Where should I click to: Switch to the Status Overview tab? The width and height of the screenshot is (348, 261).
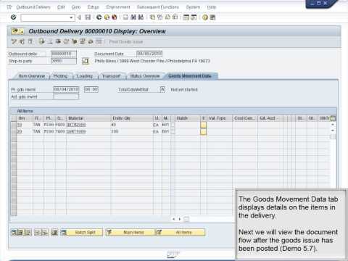coord(145,76)
